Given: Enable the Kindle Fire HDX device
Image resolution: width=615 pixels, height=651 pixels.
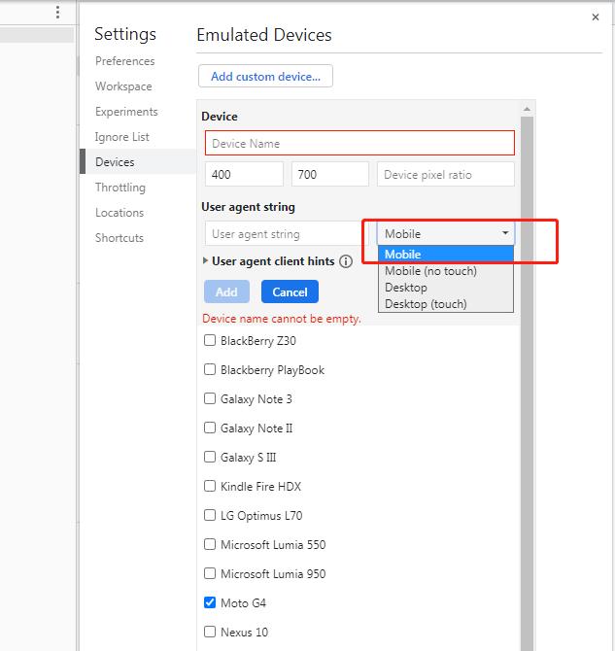Looking at the screenshot, I should pos(210,487).
